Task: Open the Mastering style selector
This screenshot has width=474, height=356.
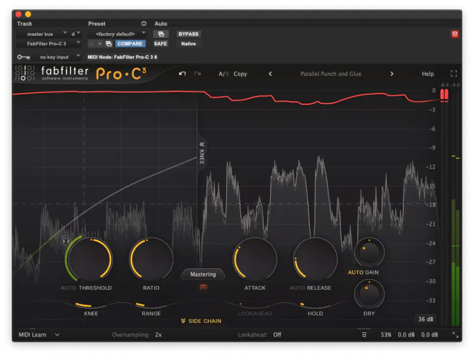Action: [x=203, y=274]
